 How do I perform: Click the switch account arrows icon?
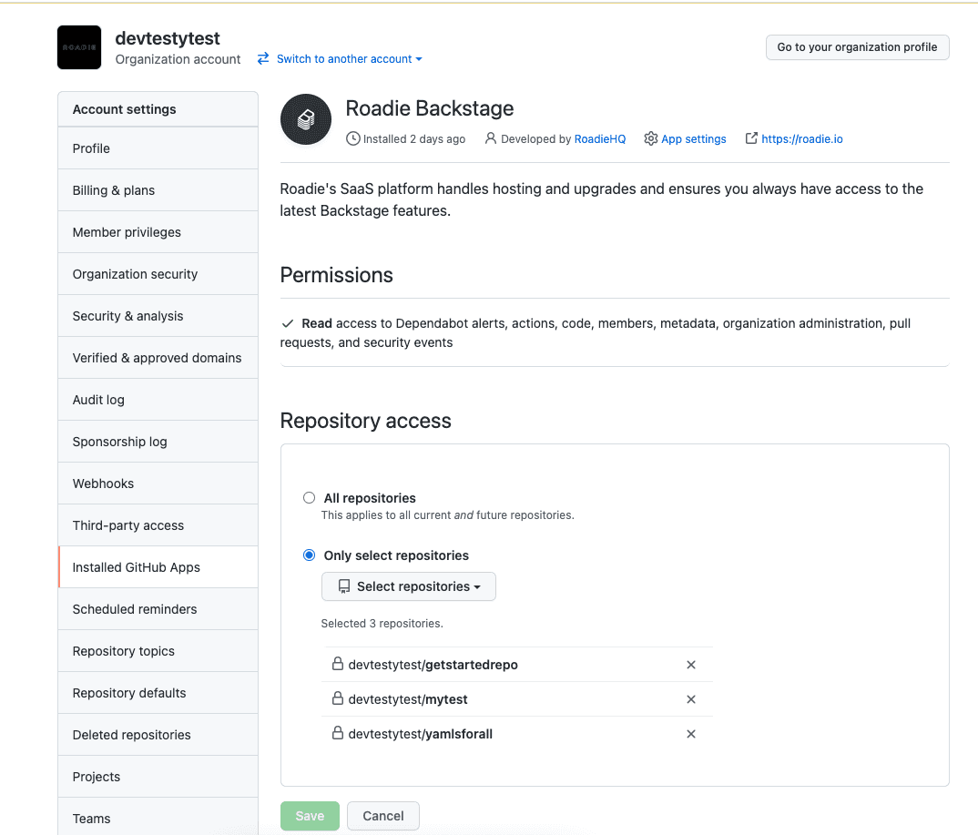pyautogui.click(x=263, y=58)
